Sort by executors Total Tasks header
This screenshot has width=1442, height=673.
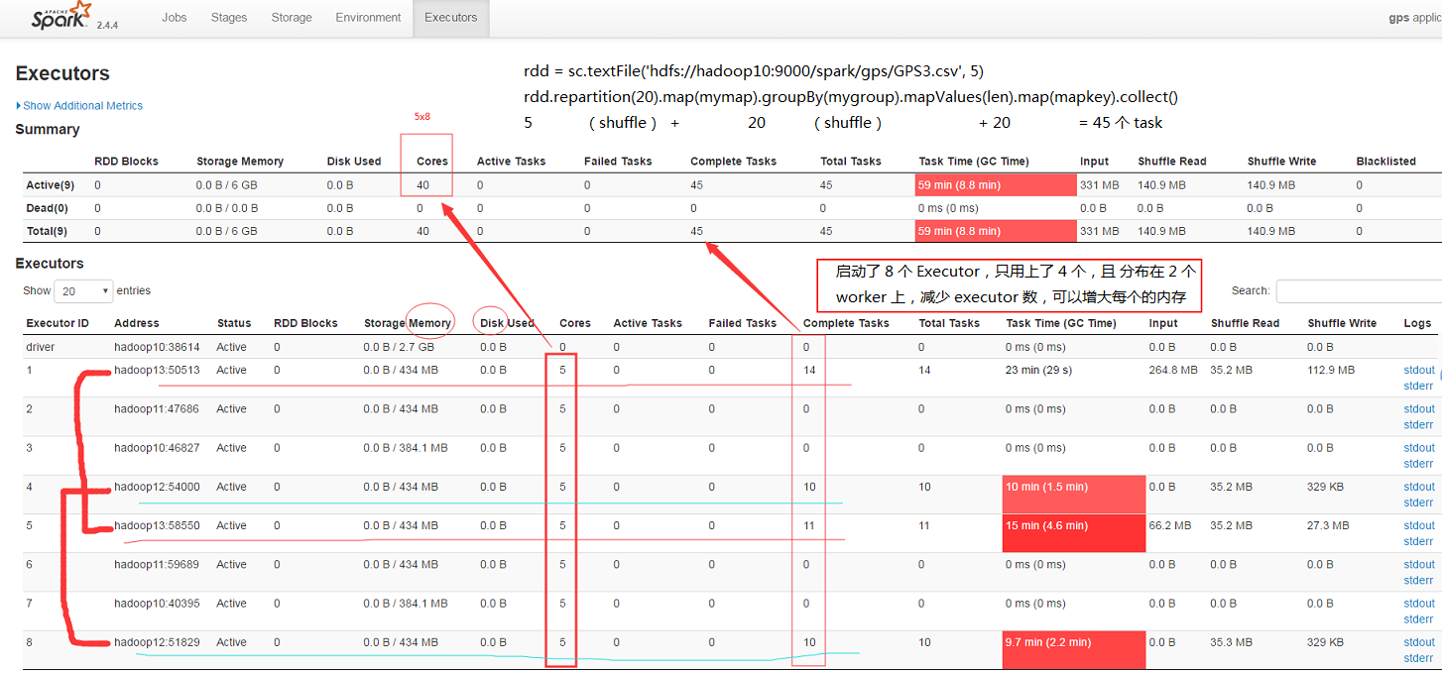click(x=949, y=323)
